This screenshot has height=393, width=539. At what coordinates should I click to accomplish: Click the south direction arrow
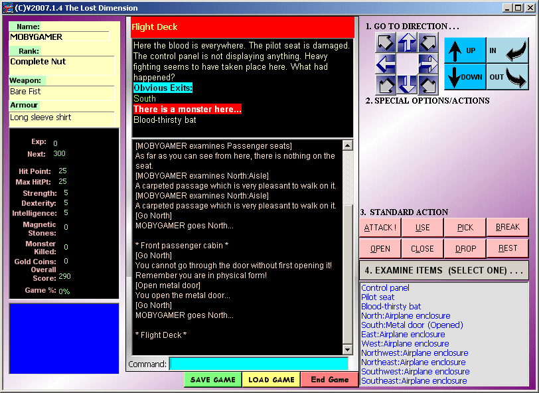(x=407, y=84)
